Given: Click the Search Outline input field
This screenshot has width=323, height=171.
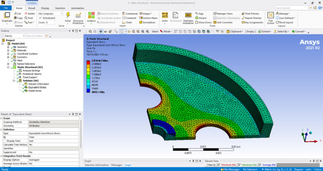Looking at the screenshot, I should (35, 36).
